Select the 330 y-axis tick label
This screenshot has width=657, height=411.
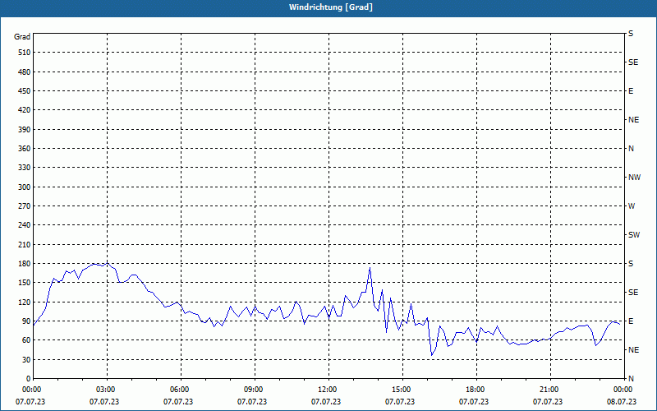pyautogui.click(x=24, y=168)
